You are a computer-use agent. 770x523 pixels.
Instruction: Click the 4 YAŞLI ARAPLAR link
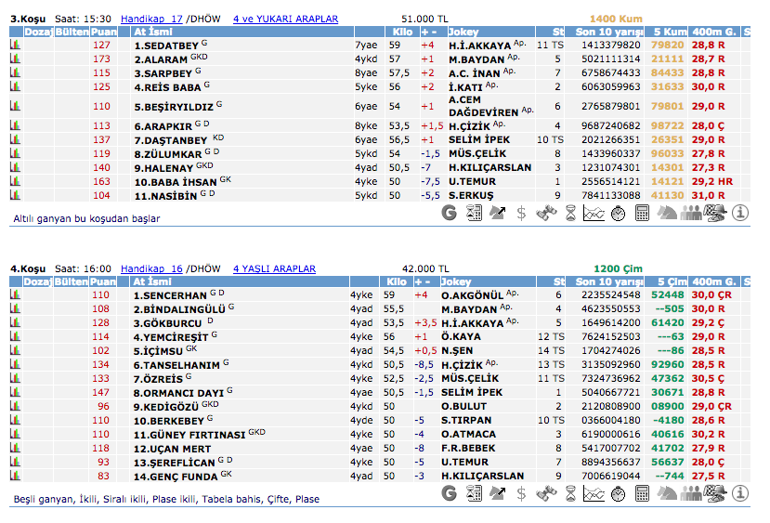click(274, 268)
